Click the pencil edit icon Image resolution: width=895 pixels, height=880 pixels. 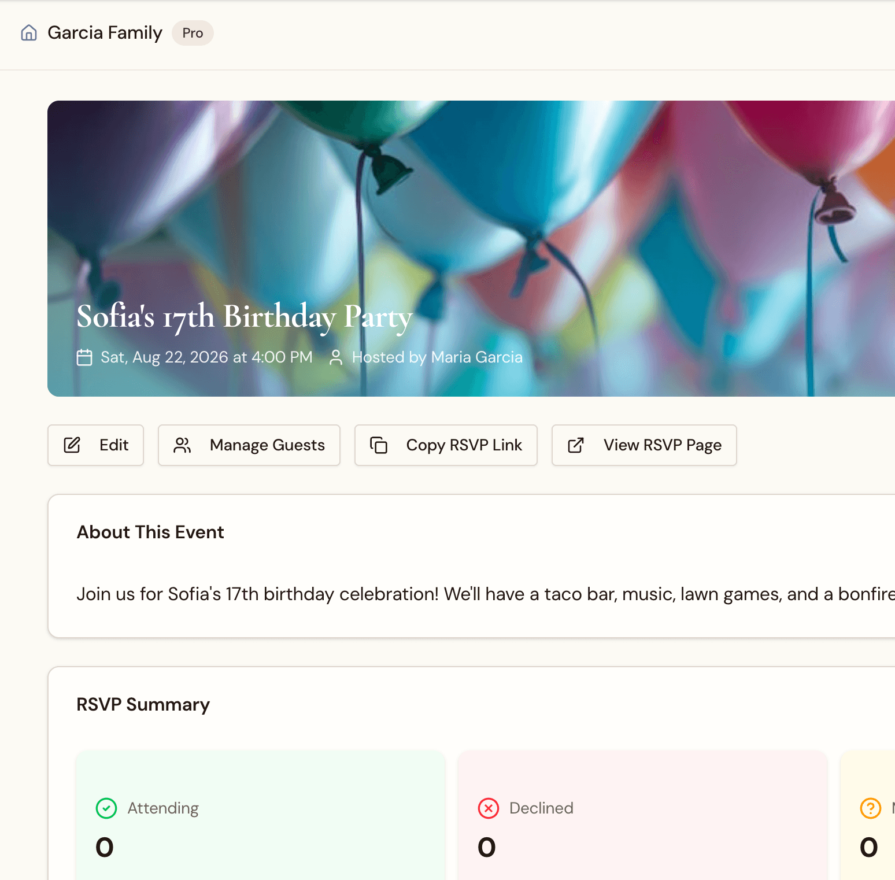click(x=72, y=445)
